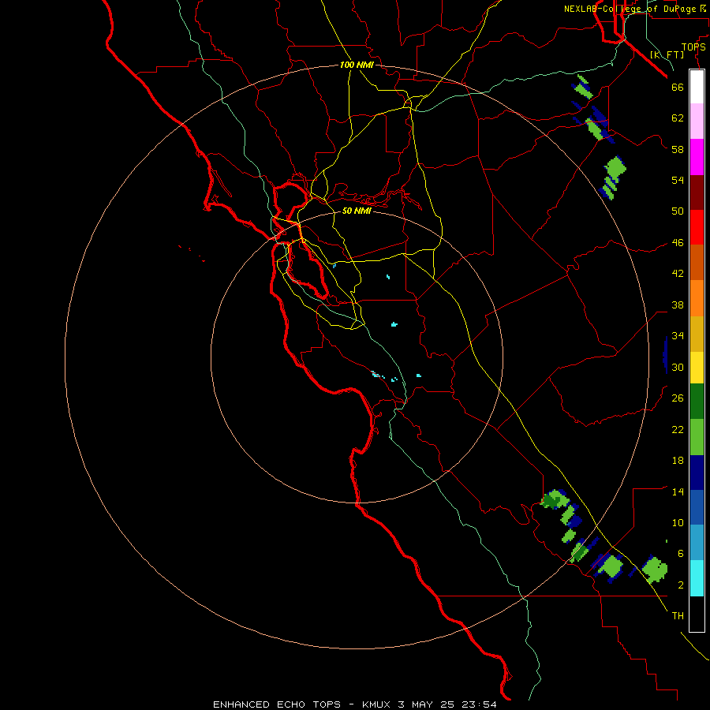The width and height of the screenshot is (710, 710).
Task: Click the 'TH' legend label
Action: [x=678, y=616]
